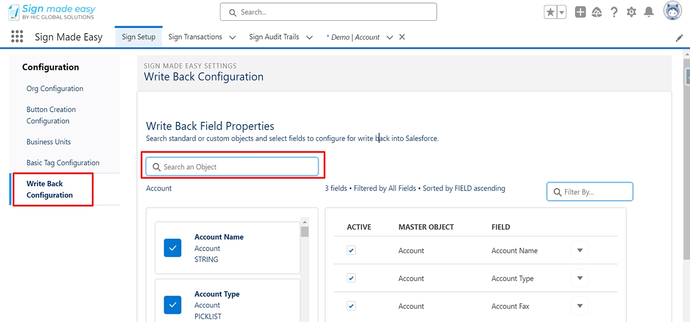This screenshot has width=690, height=322.
Task: Toggle the Active checkbox for Account Fax row
Action: [x=351, y=306]
